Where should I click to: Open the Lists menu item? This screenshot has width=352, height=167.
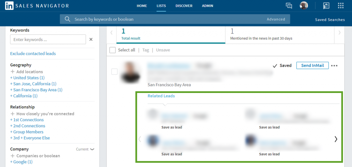tap(161, 6)
